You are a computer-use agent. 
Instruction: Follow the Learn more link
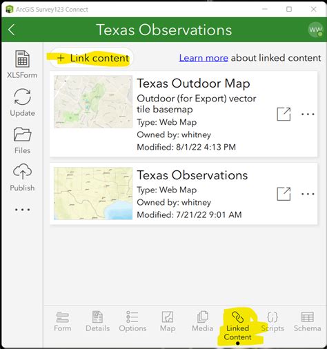click(204, 58)
